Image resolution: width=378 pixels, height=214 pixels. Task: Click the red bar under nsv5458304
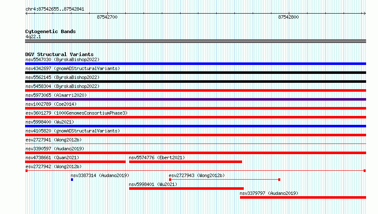195,90
